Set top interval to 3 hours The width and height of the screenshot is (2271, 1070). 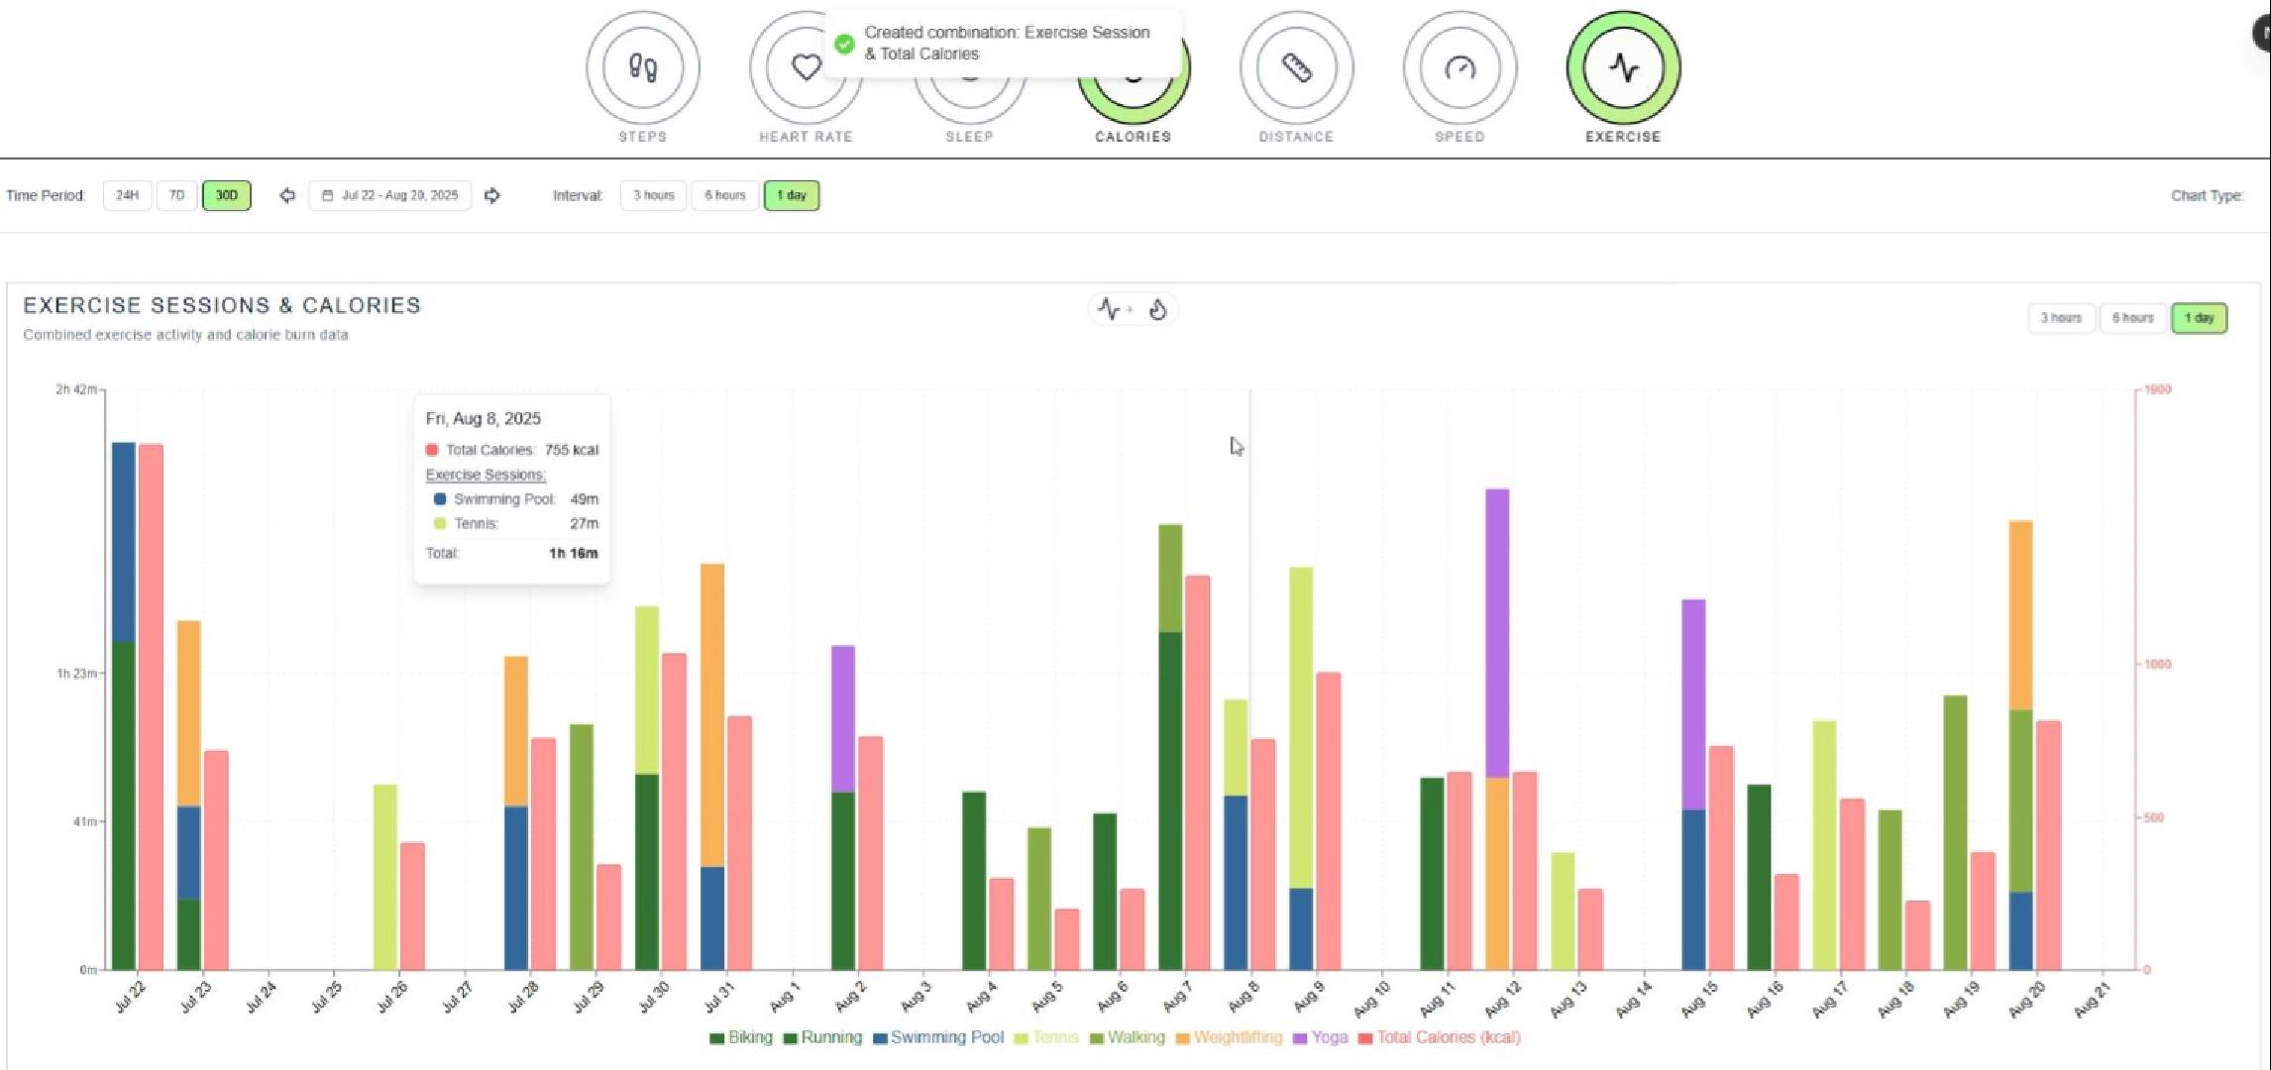coord(653,195)
